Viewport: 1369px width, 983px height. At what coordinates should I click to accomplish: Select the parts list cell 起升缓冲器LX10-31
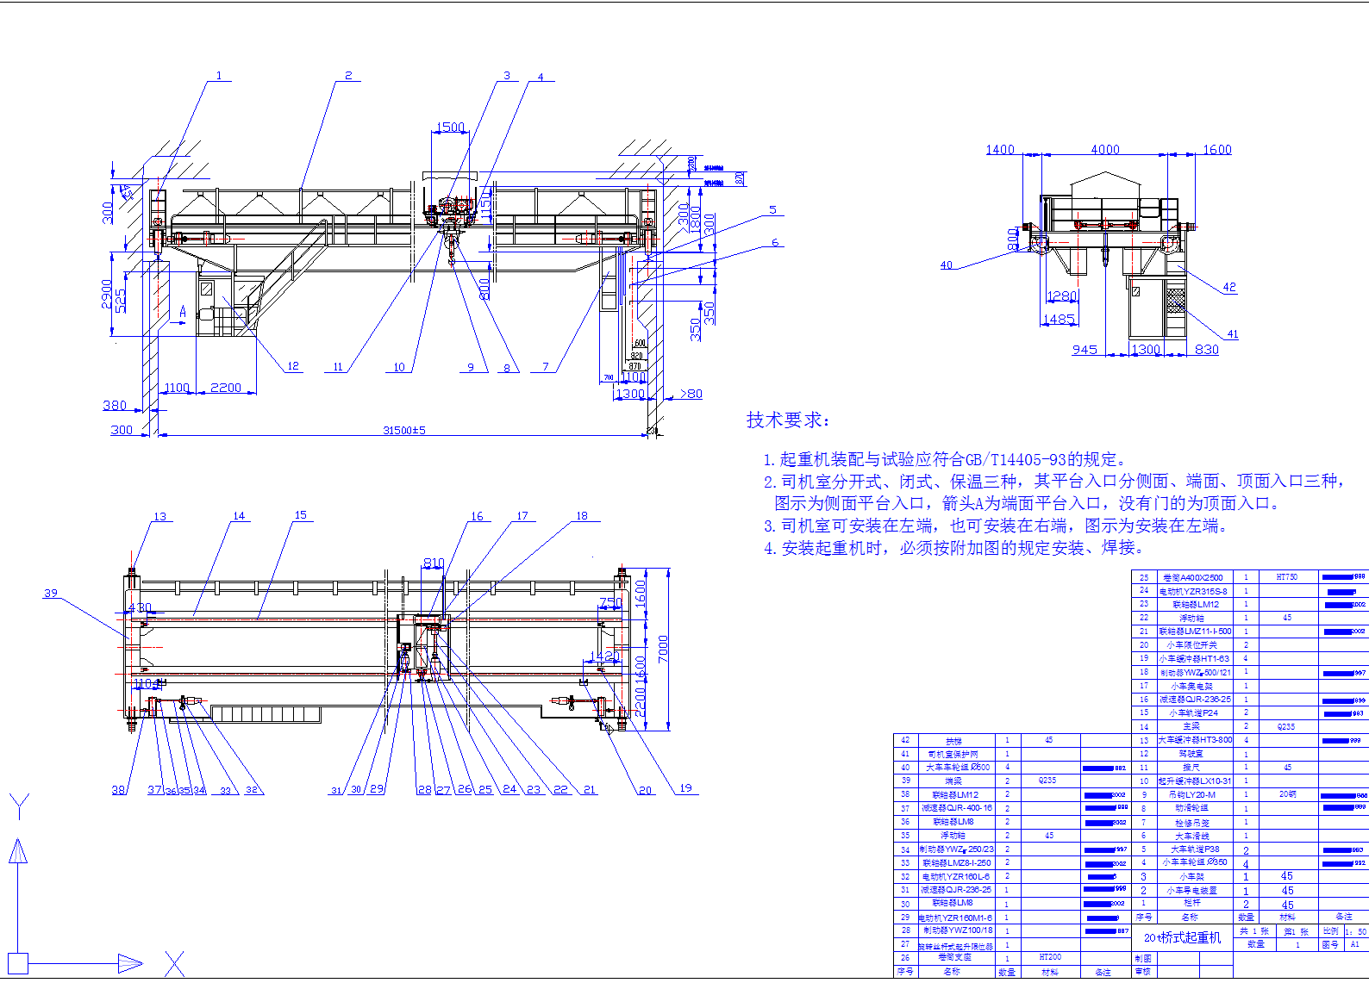tap(1194, 781)
